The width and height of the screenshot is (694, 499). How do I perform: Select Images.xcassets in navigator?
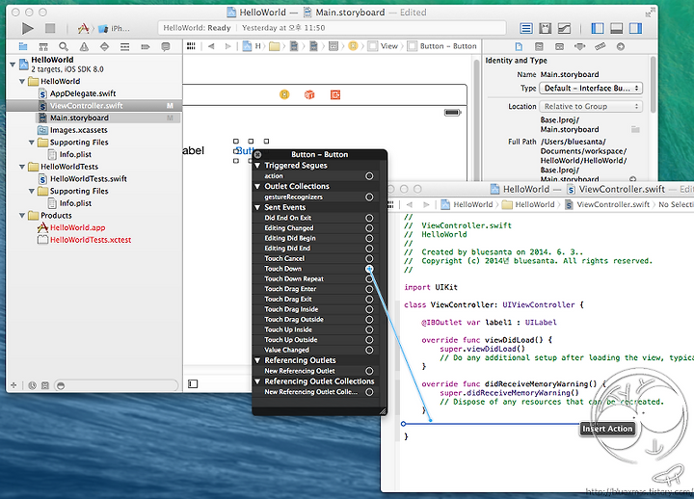click(79, 130)
